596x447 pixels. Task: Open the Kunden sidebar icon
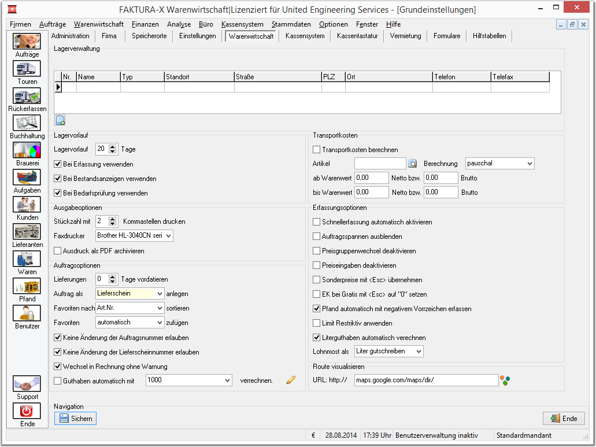point(27,205)
